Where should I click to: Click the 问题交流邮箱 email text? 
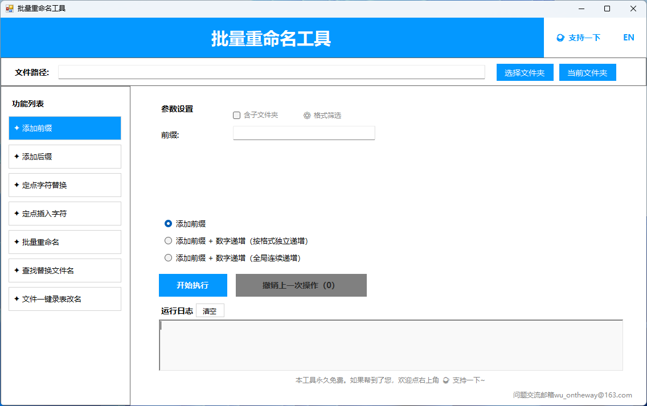[572, 395]
